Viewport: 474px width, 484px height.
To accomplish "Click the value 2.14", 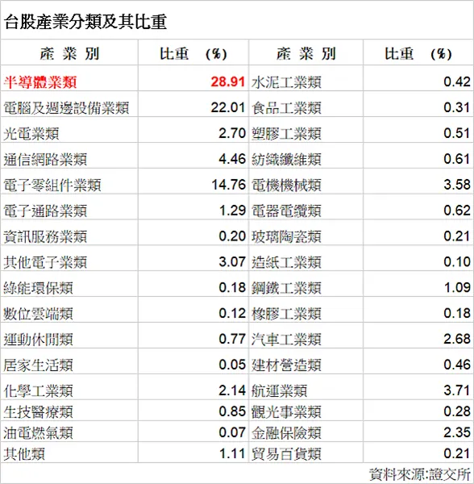I will pyautogui.click(x=232, y=390).
